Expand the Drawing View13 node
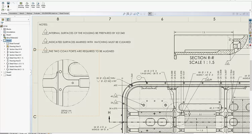 (x=4, y=46)
